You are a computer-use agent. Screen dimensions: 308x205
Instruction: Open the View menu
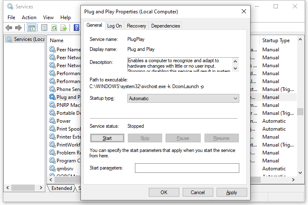pyautogui.click(x=48, y=18)
